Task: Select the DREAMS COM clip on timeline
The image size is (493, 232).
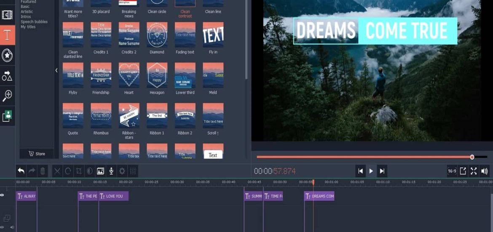Action: click(319, 196)
